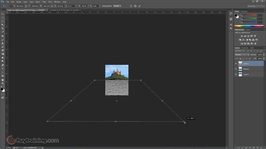Viewport: 266px width, 149px height.
Task: Open the File menu
Action: point(8,2)
